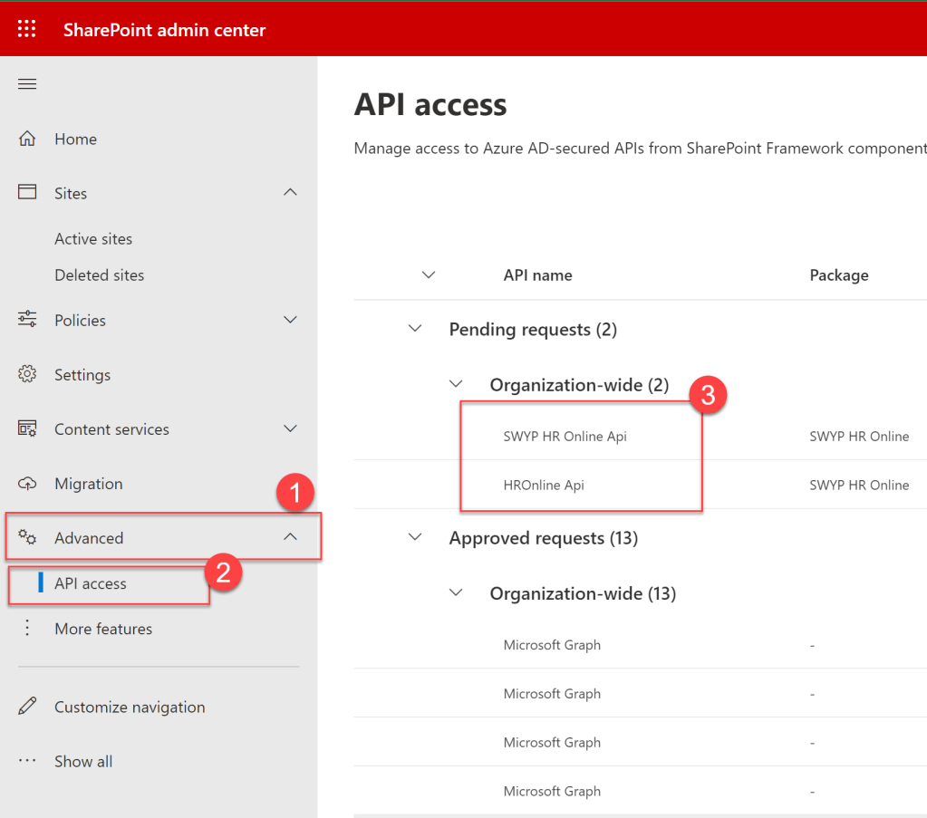Click the Migration cloud upload icon

[27, 484]
